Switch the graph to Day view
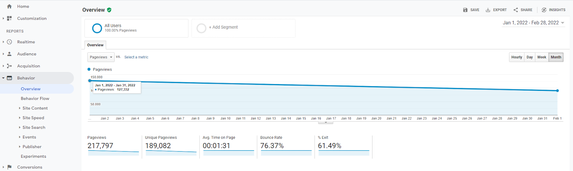Image resolution: width=573 pixels, height=171 pixels. 530,57
